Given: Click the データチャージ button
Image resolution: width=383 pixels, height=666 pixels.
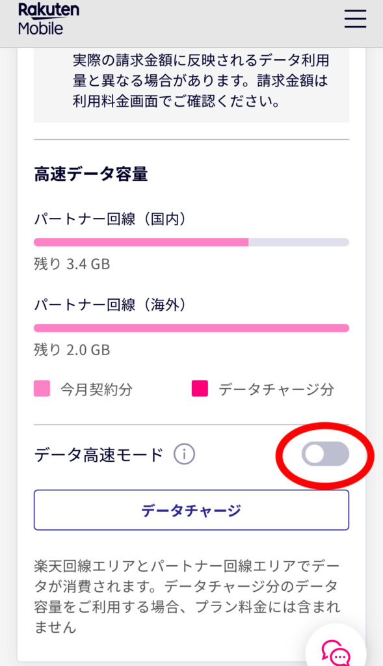Looking at the screenshot, I should (191, 510).
